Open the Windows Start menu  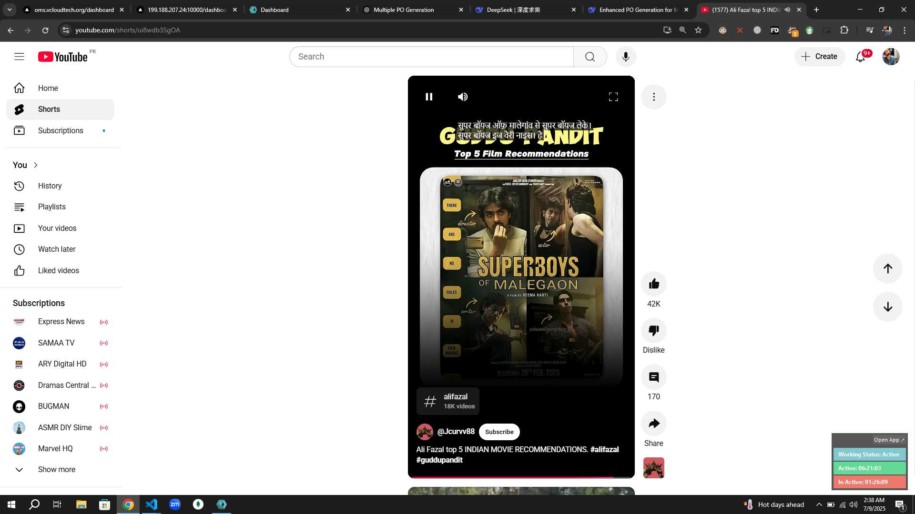[x=11, y=504]
